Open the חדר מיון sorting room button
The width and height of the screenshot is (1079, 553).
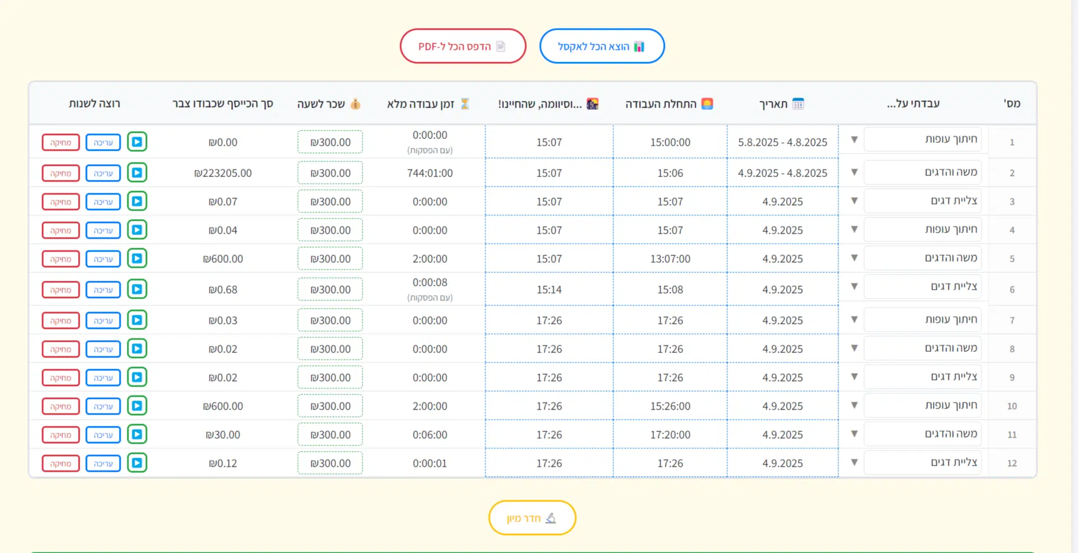(532, 518)
